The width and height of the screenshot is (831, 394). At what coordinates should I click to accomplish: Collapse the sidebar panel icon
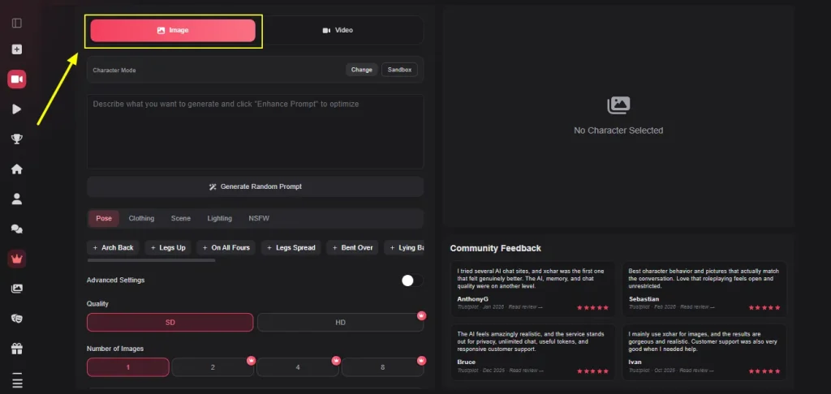(x=17, y=24)
